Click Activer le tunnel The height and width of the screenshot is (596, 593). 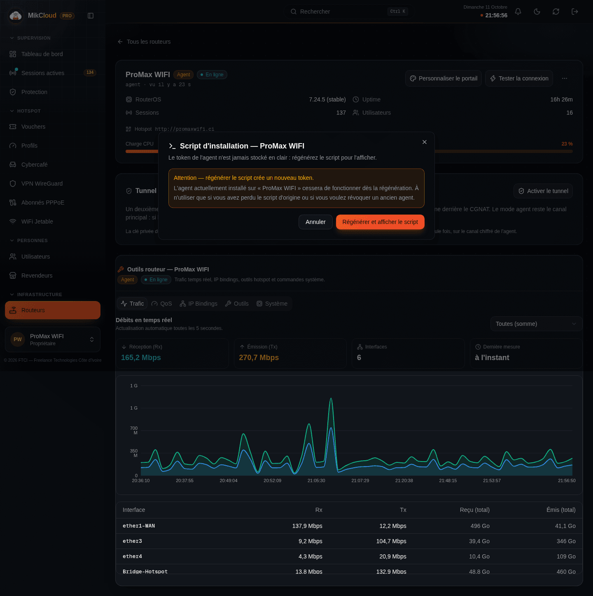[543, 191]
